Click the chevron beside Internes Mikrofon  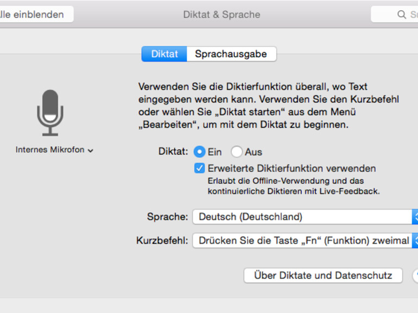coord(90,151)
